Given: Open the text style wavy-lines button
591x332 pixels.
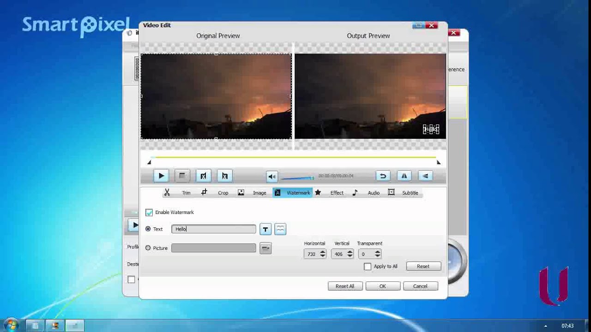Looking at the screenshot, I should [x=280, y=229].
